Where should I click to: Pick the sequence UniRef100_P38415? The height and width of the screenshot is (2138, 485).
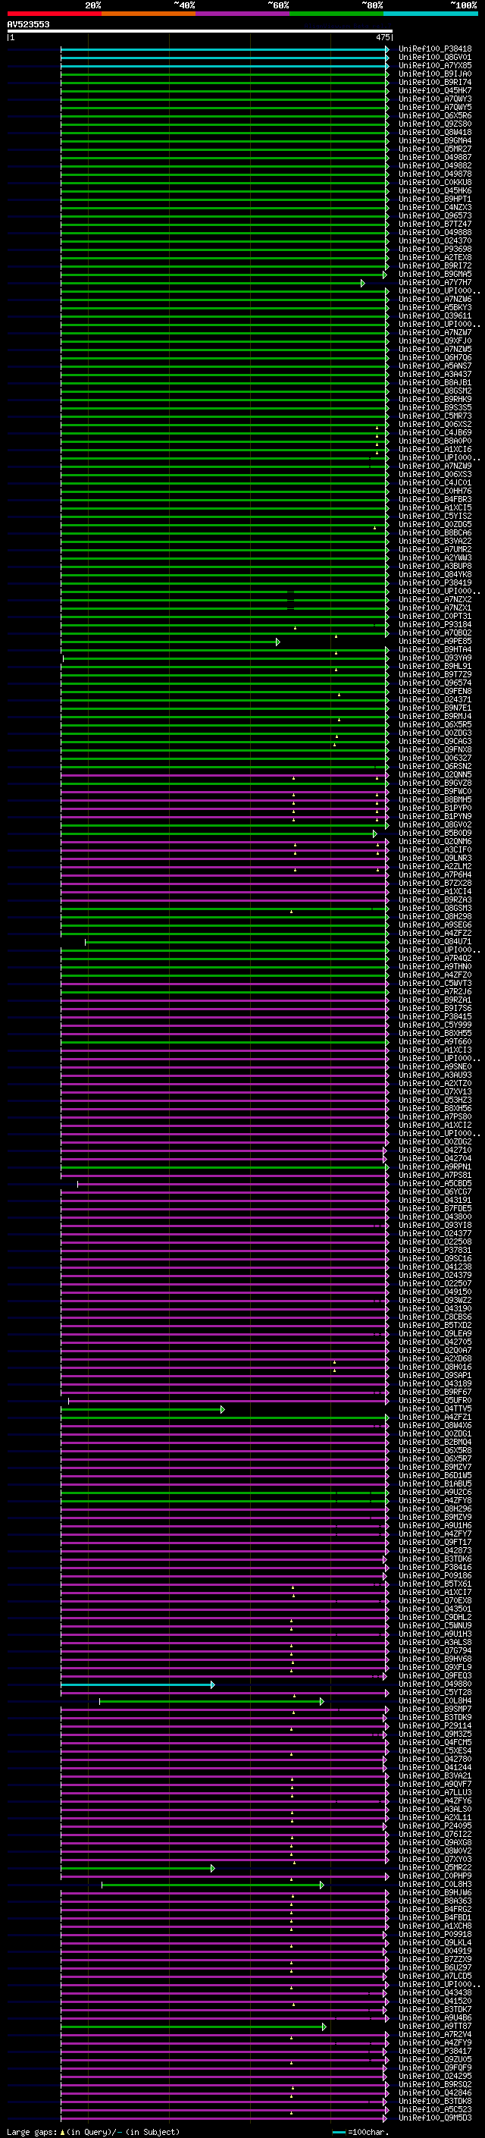[x=435, y=1017]
